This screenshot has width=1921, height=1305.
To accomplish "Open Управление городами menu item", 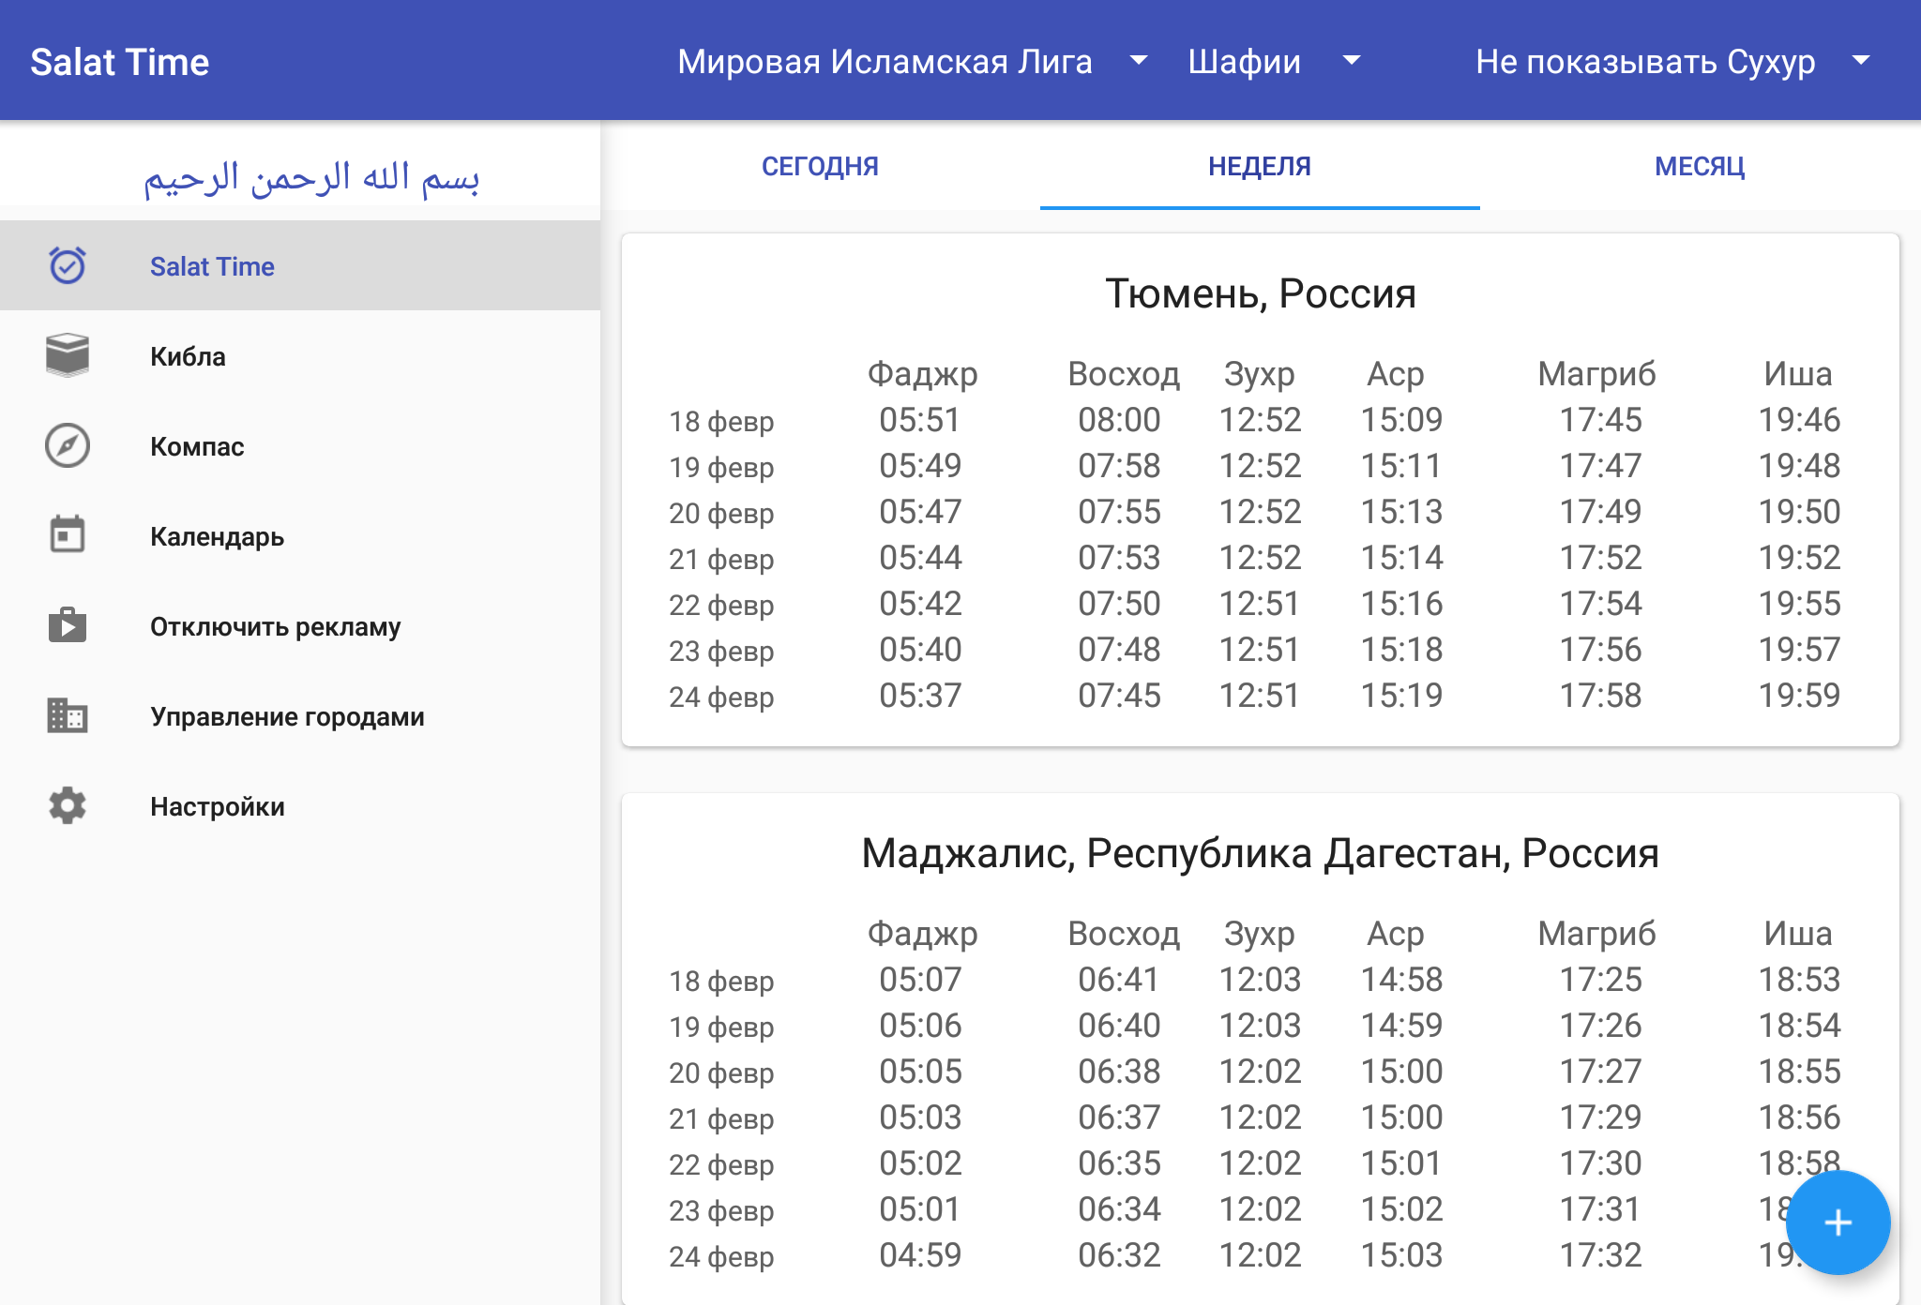I will pos(287,716).
